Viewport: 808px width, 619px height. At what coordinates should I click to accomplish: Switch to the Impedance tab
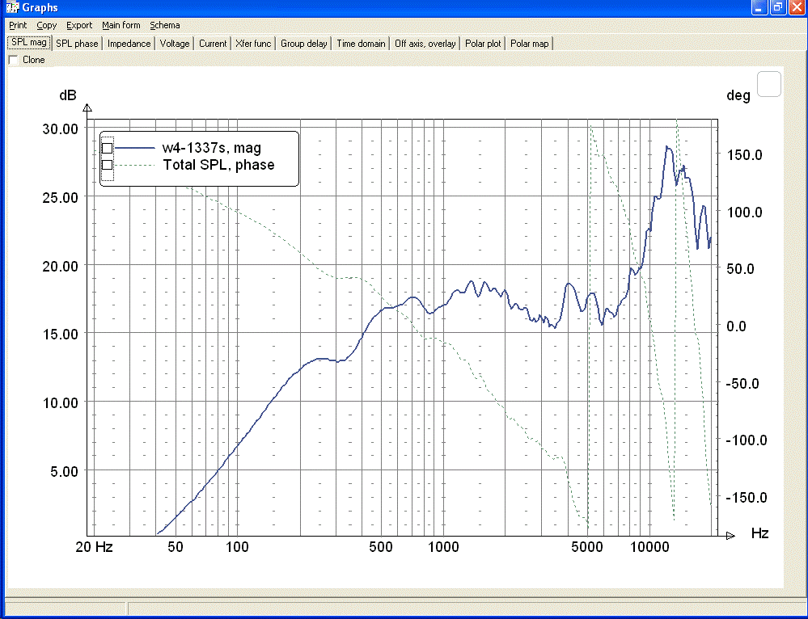coord(129,44)
